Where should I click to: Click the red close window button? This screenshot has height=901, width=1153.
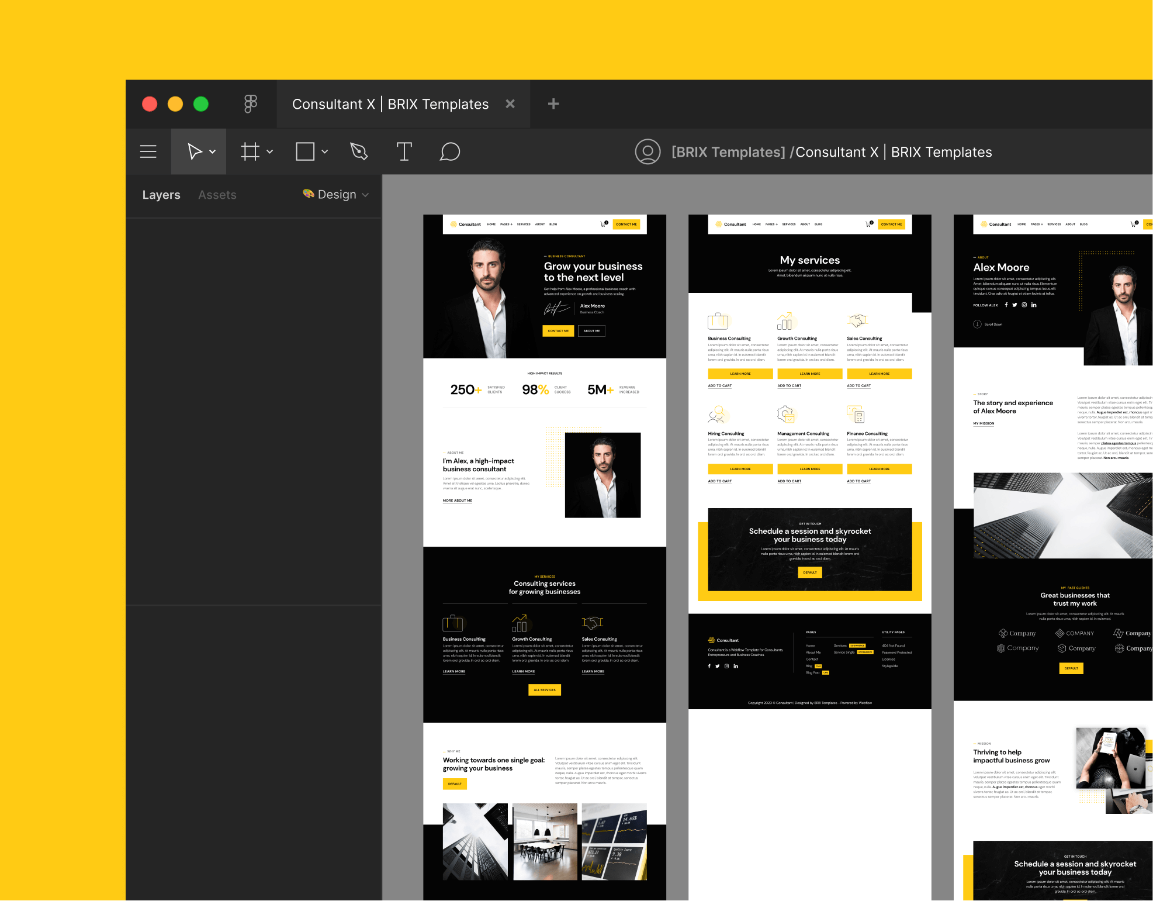coord(150,104)
